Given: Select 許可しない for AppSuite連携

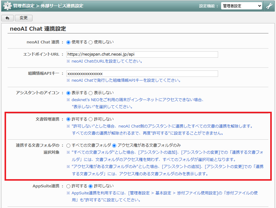Looking at the screenshot, I should coord(90,186).
